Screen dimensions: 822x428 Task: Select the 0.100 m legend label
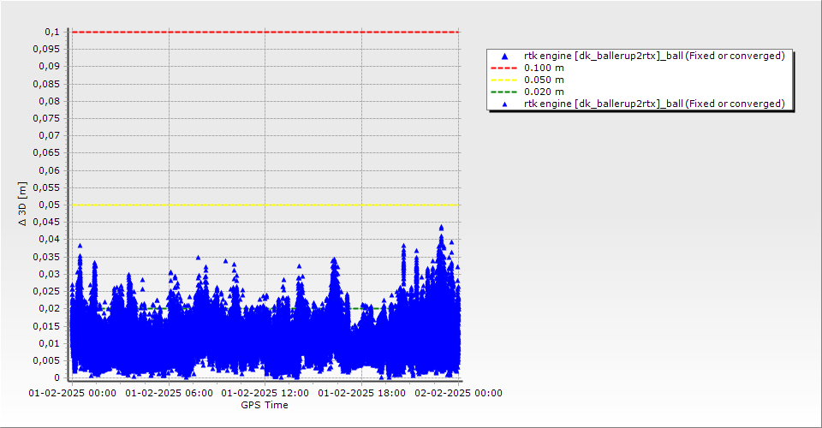544,68
